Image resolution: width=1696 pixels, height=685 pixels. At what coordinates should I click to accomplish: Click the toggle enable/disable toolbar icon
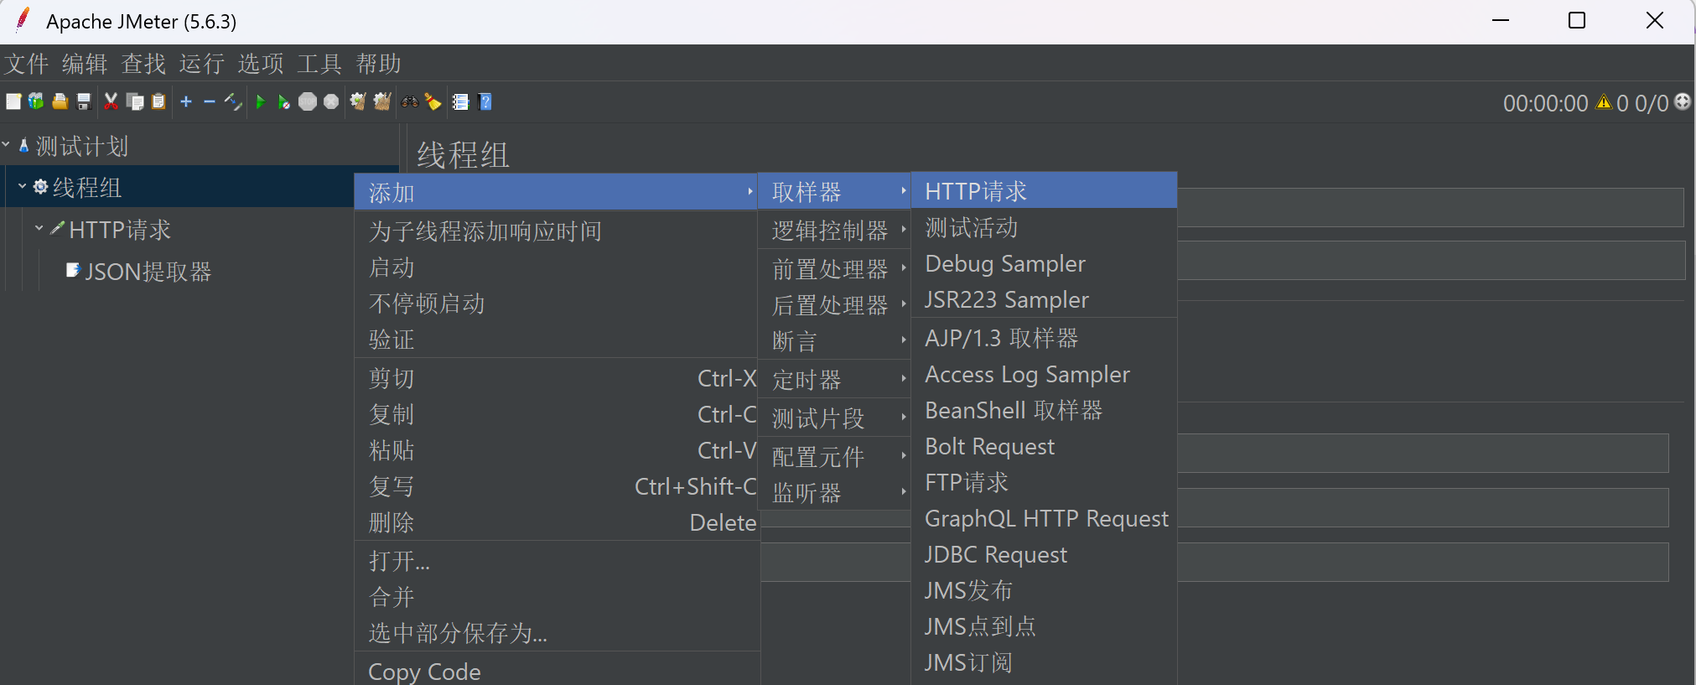click(x=233, y=101)
